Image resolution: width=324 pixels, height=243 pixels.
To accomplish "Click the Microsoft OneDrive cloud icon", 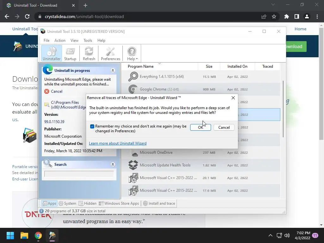I will [x=134, y=153].
